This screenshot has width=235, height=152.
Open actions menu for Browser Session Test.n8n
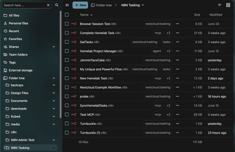tap(177, 24)
